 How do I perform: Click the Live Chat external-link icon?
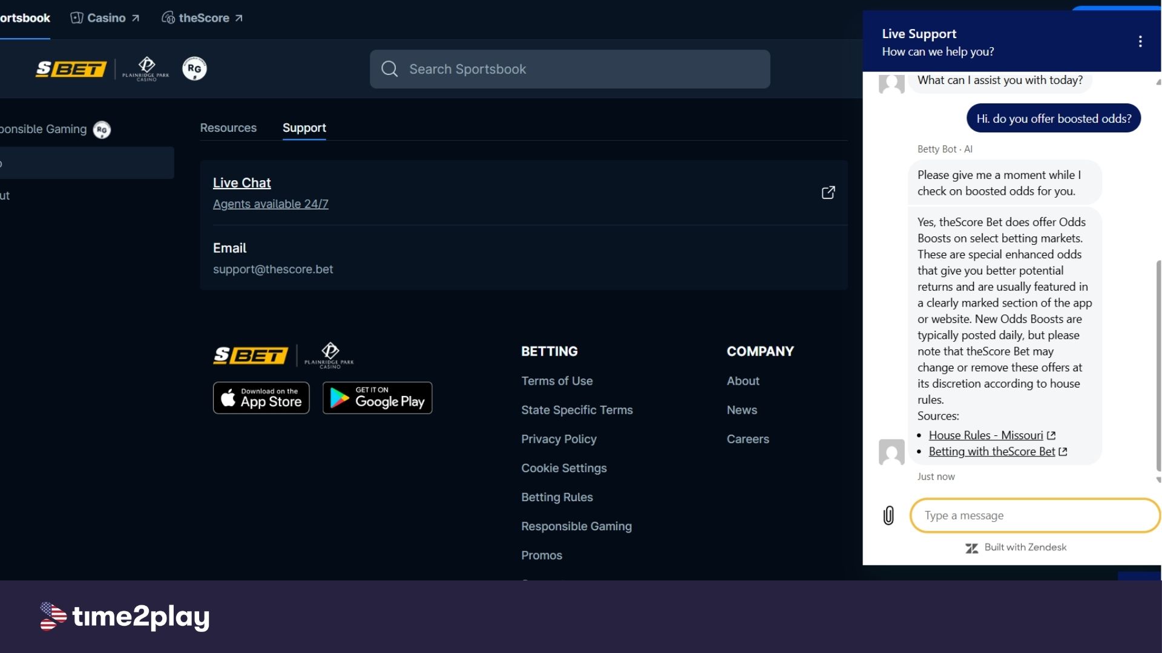tap(828, 193)
